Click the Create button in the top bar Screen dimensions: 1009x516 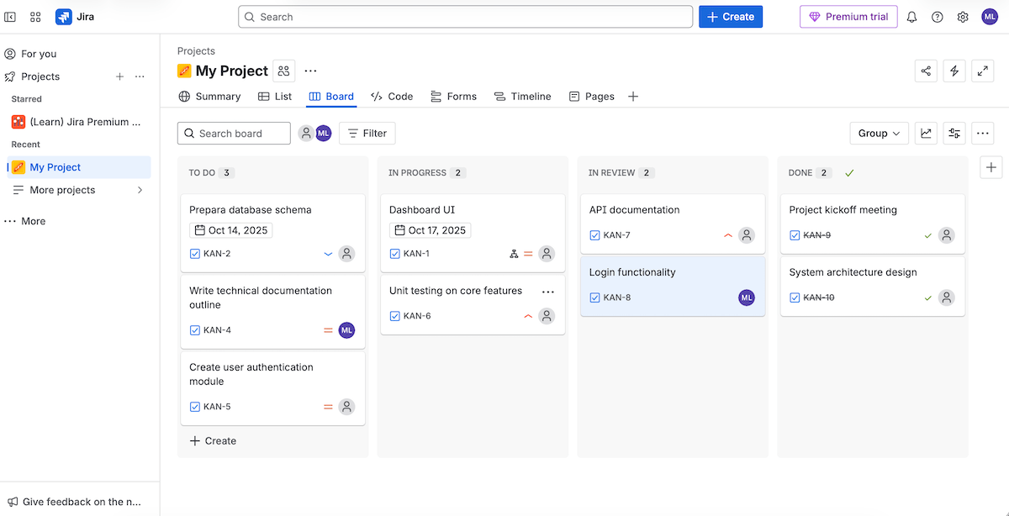pos(730,16)
